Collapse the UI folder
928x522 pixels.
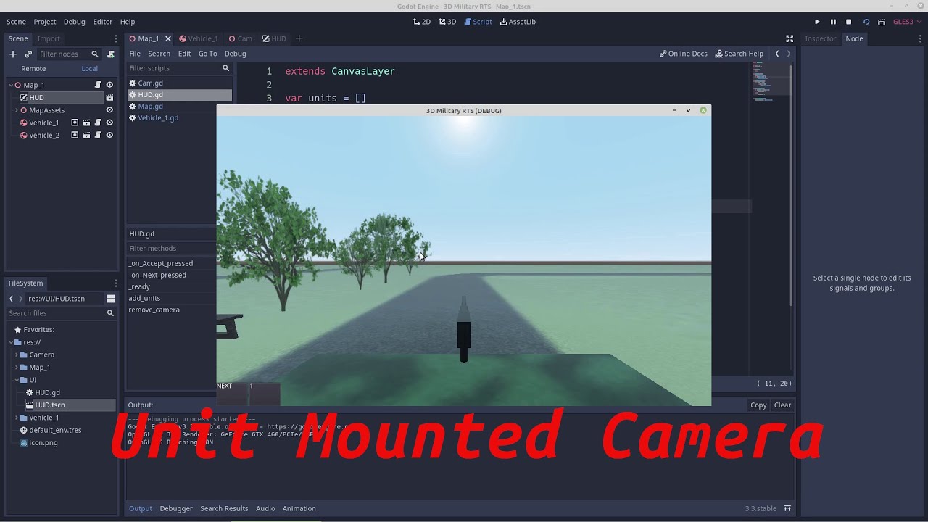pyautogui.click(x=17, y=380)
